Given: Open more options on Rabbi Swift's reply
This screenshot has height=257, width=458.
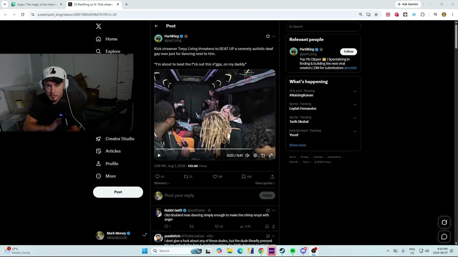Looking at the screenshot, I should tap(273, 211).
